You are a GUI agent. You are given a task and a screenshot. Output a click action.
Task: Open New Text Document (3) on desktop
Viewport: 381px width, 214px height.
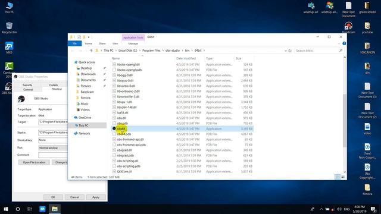367,90
